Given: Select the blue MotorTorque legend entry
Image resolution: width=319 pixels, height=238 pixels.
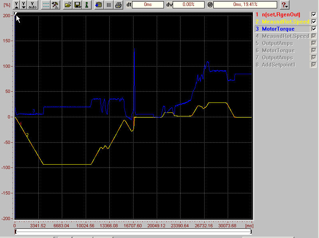Looking at the screenshot, I should click(x=278, y=29).
